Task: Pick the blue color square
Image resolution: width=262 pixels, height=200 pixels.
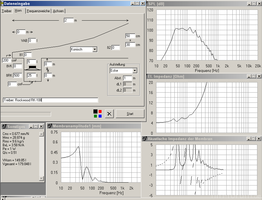Action: point(100,116)
